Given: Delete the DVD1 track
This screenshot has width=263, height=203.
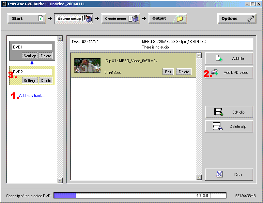Looking at the screenshot, I should click(46, 56).
